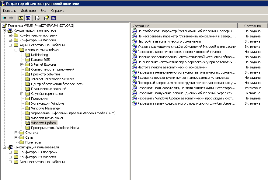The height and width of the screenshot is (180, 268).
Task: Click the policy icon for Частота поиска автоматических обновлений
Action: tap(134, 67)
